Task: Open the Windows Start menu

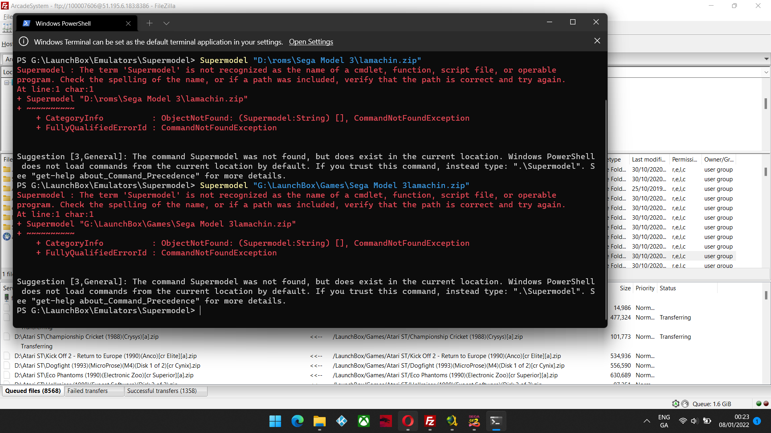Action: pos(275,421)
